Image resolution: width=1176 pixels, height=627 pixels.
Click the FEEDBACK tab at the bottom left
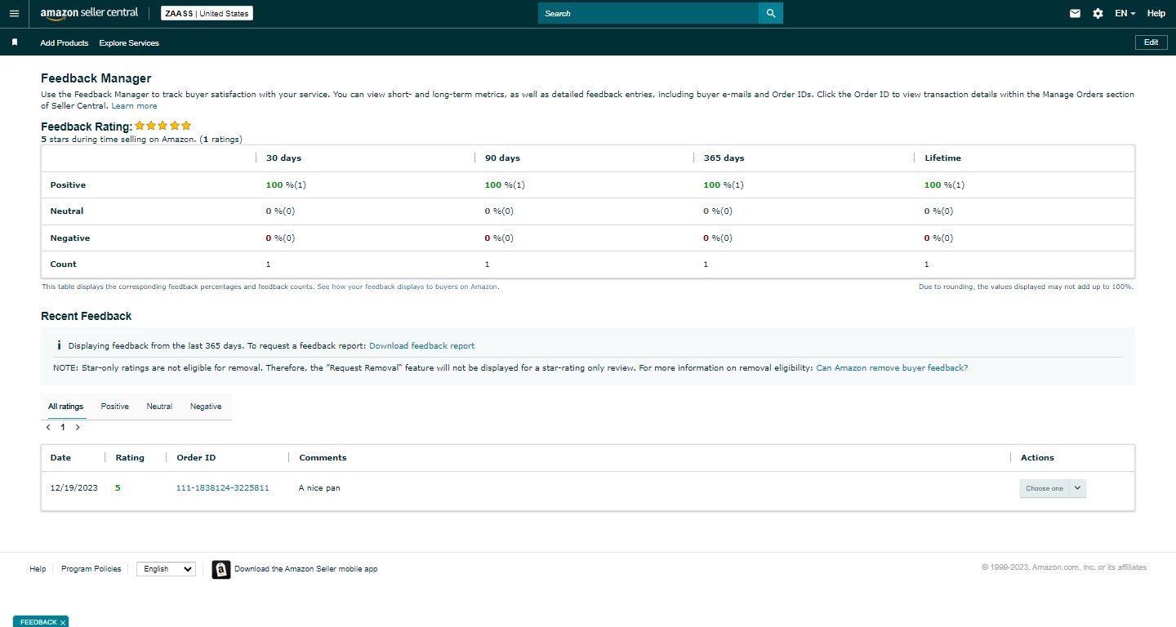tap(38, 622)
